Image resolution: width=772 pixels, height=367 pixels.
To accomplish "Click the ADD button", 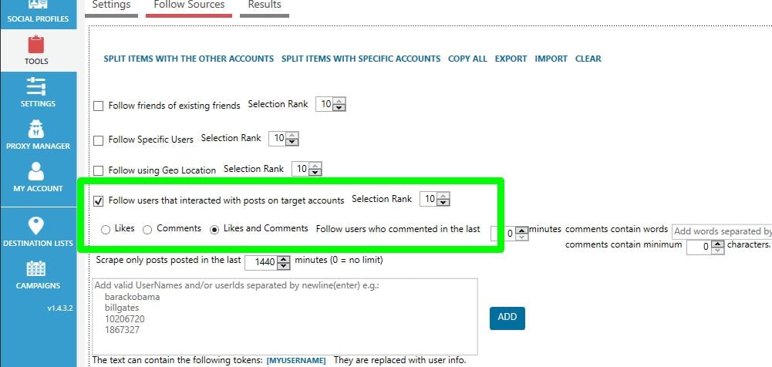I will [507, 318].
